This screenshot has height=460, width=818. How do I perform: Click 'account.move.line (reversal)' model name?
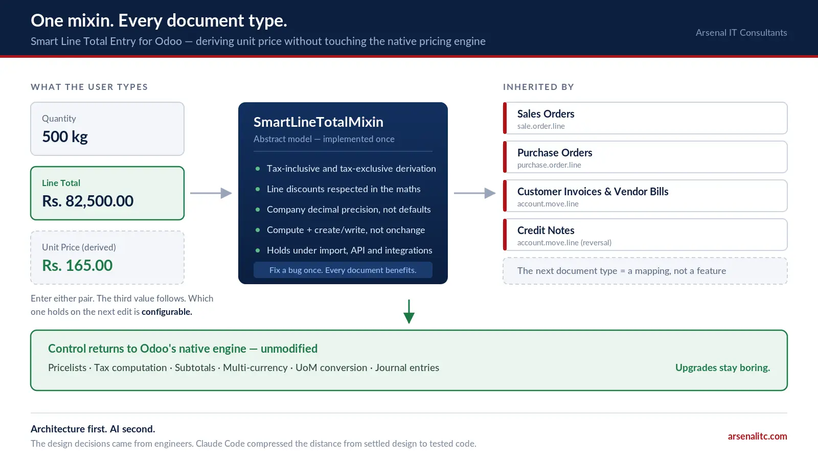tap(564, 243)
